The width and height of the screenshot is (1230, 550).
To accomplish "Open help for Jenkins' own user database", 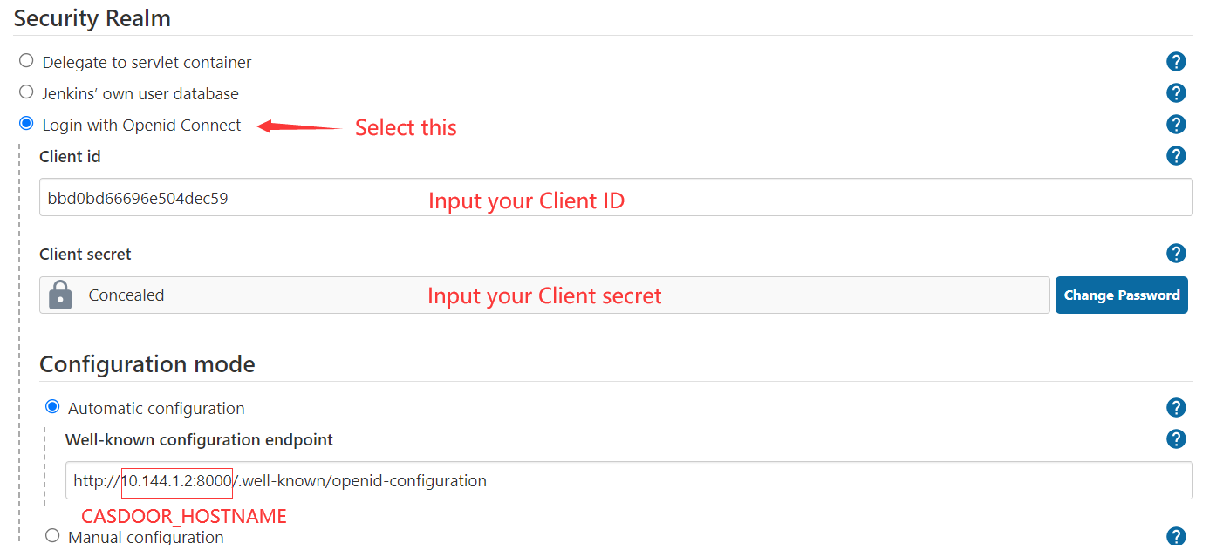I will 1176,92.
